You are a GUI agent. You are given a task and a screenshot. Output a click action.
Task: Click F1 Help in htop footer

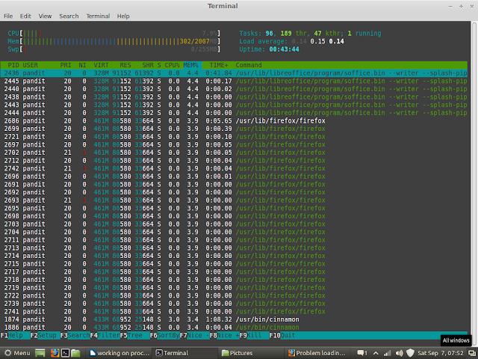(x=15, y=335)
